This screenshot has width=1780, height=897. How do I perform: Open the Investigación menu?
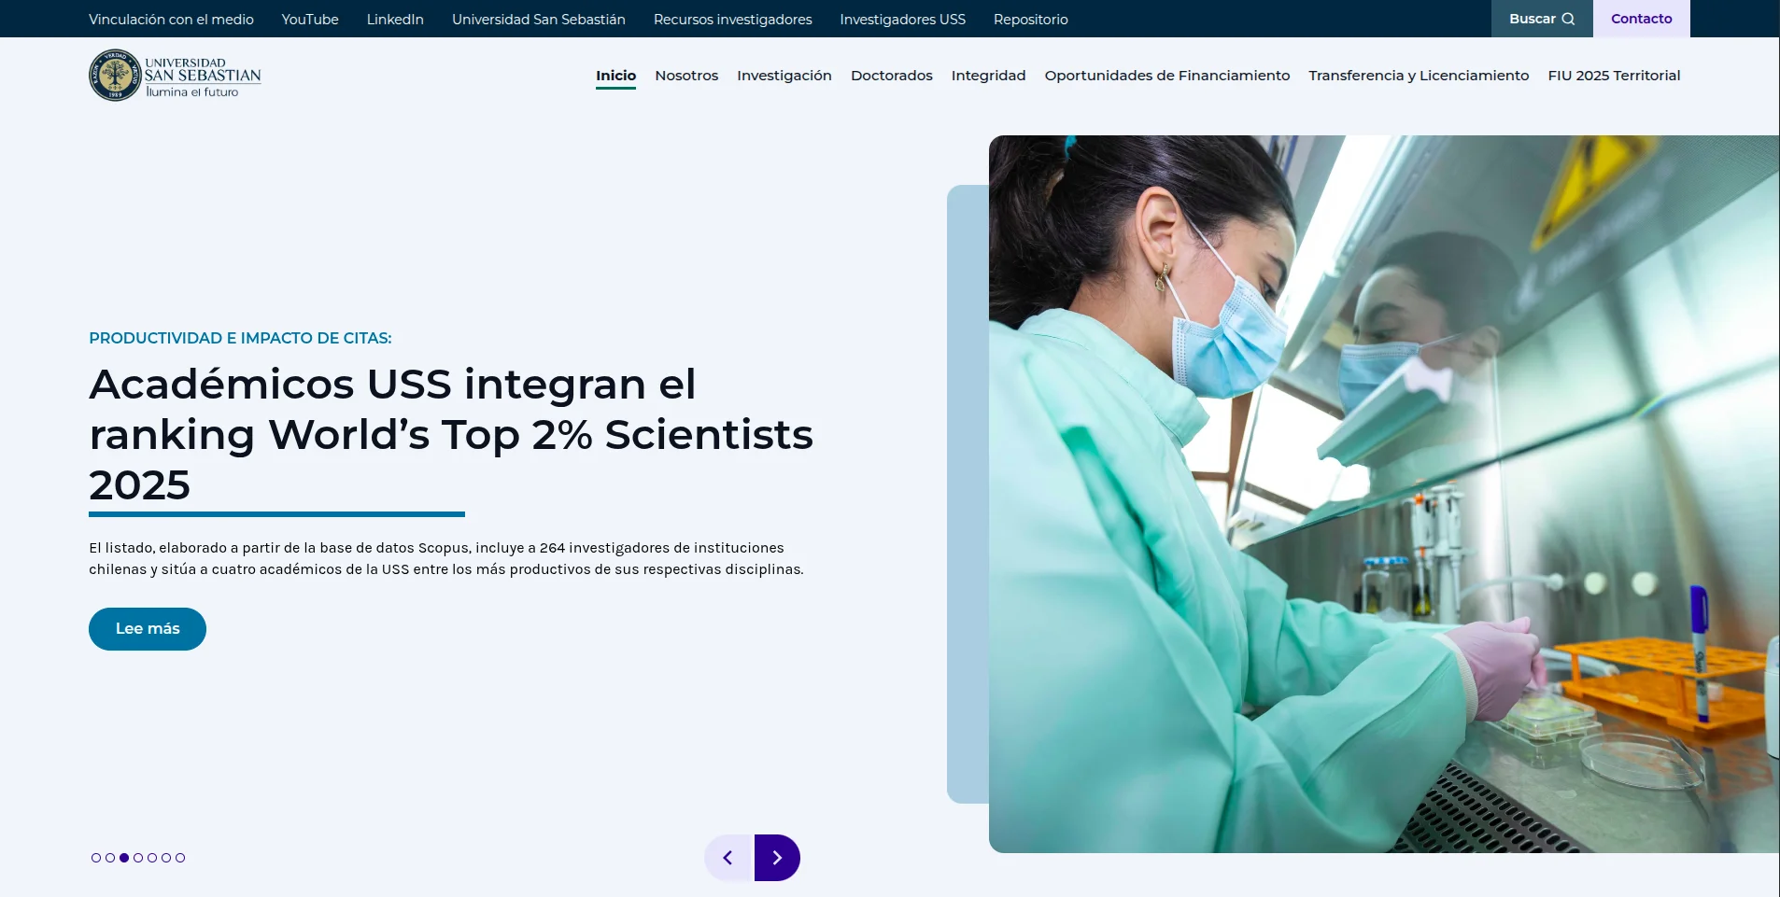(x=784, y=76)
